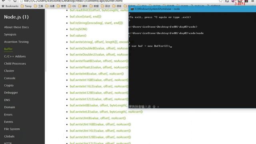Open the buf.slice([start[, end]]) link

click(86, 16)
